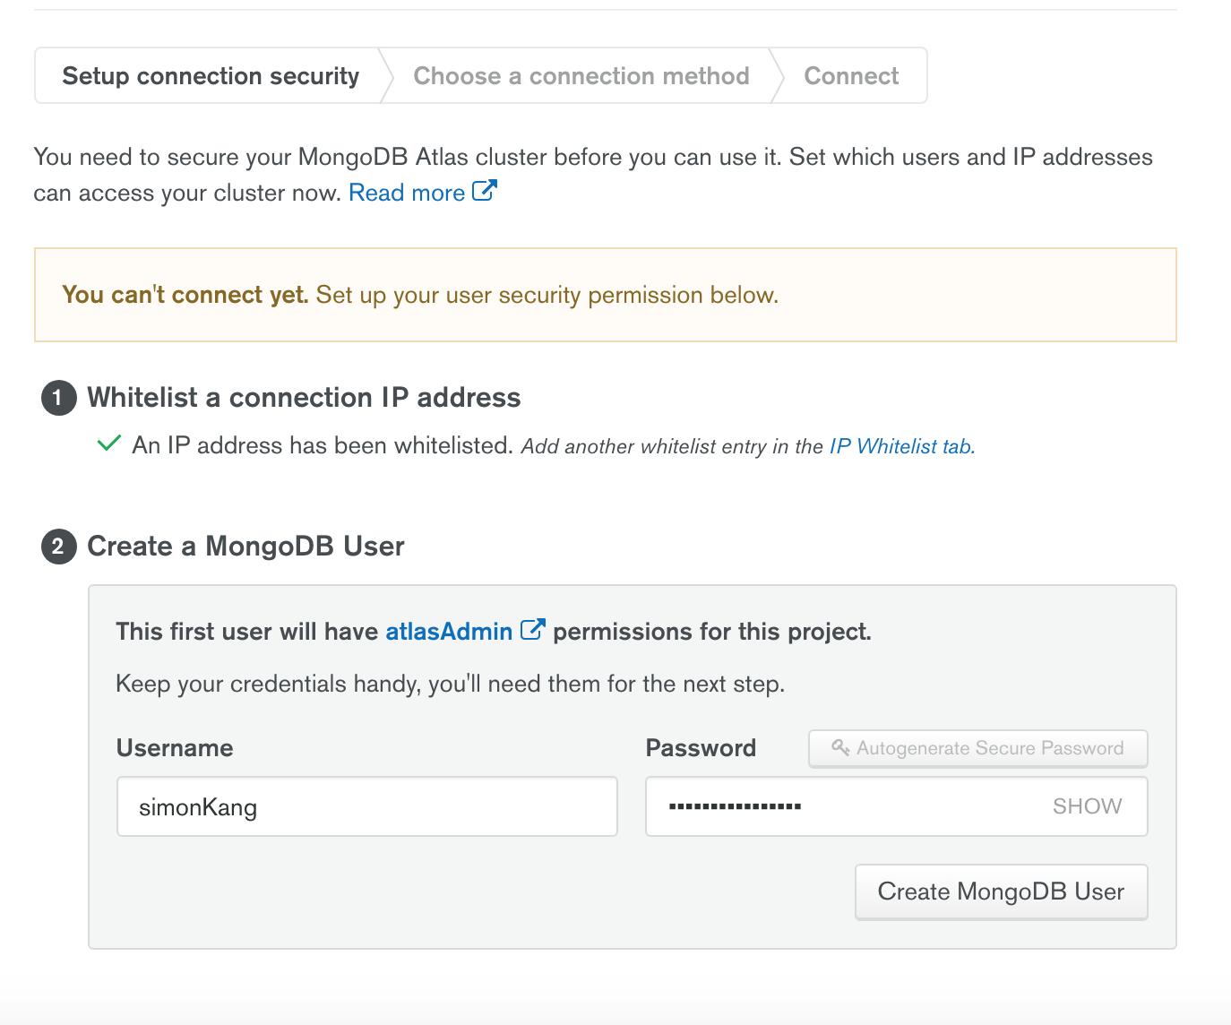1231x1025 pixels.
Task: Click the external link icon after atlasAdmin
Action: point(532,630)
